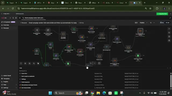The image size is (172, 96).
Task: Select the Get thread details Gmail node
Action: pos(80,51)
